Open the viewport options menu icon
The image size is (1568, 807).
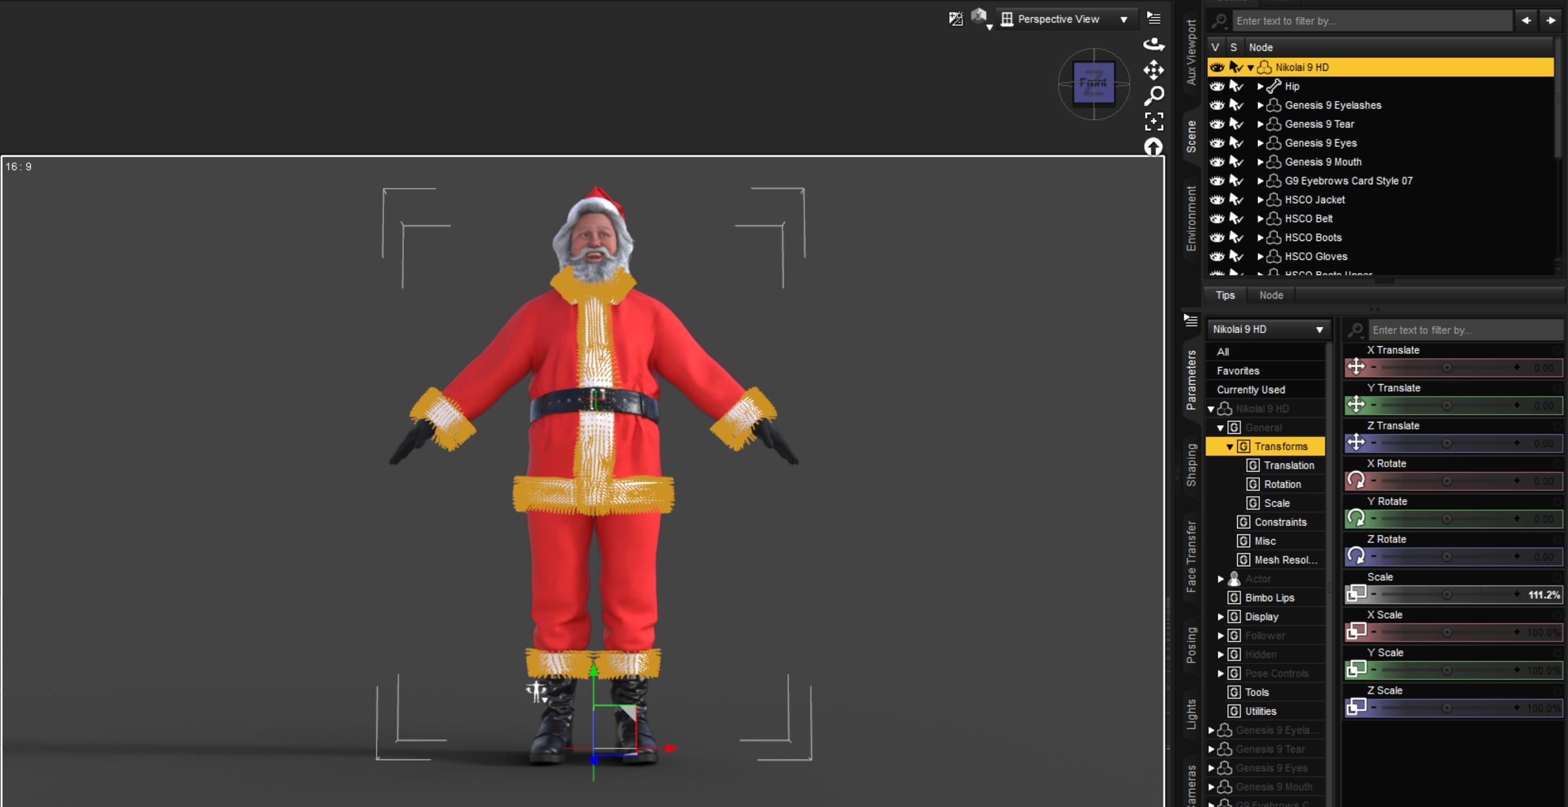1153,18
